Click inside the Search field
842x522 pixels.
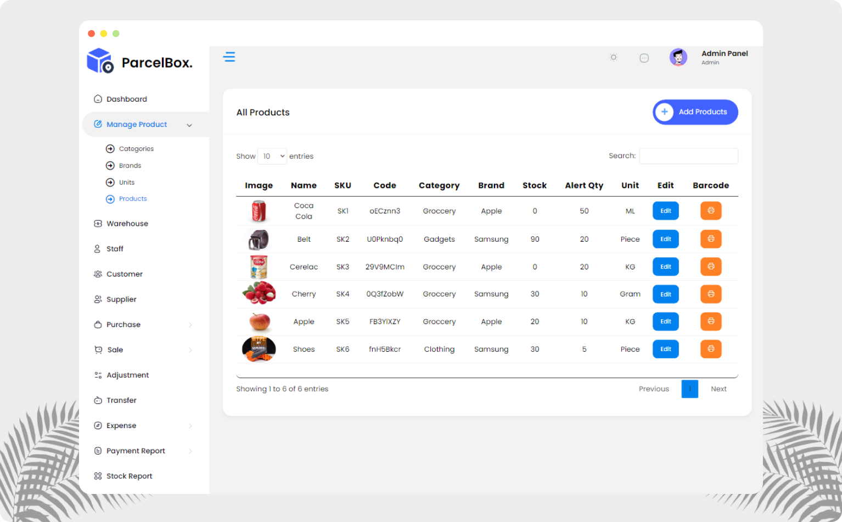[x=688, y=156]
